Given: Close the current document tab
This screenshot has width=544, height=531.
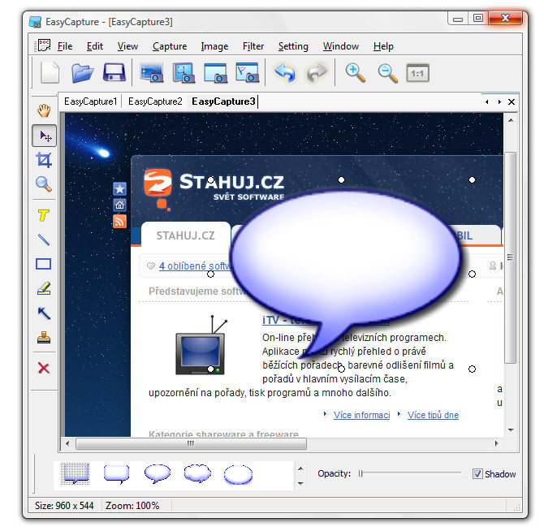Looking at the screenshot, I should 512,101.
